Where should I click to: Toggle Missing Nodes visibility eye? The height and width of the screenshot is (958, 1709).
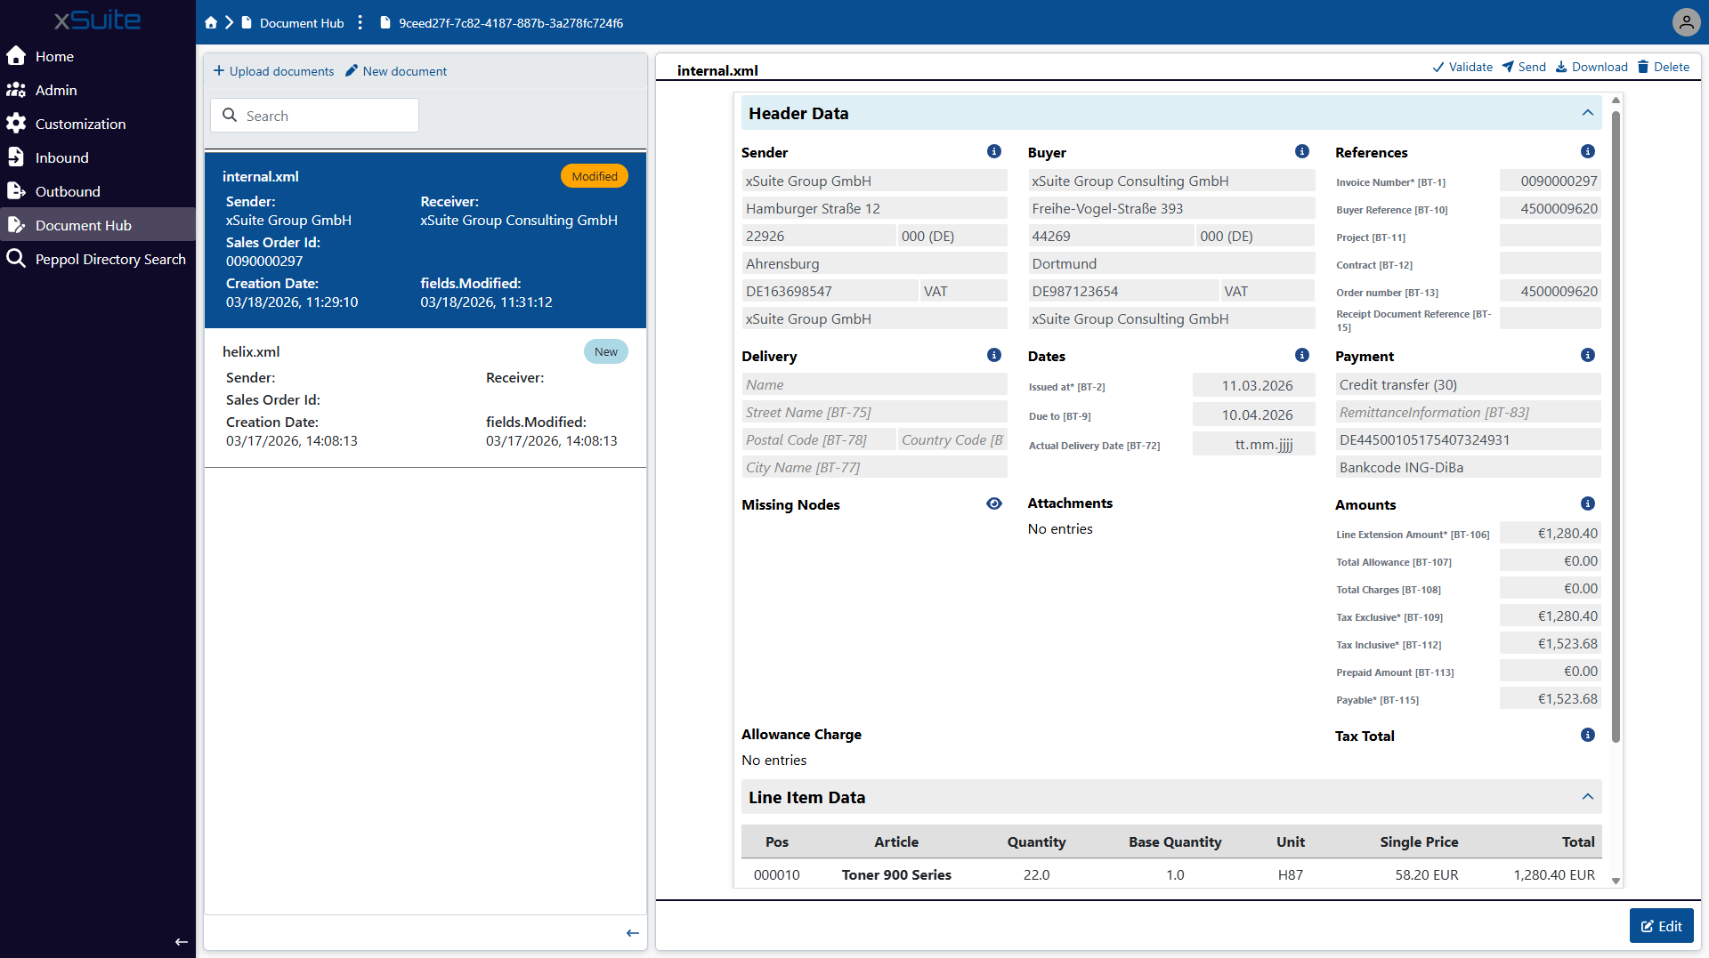pos(994,503)
